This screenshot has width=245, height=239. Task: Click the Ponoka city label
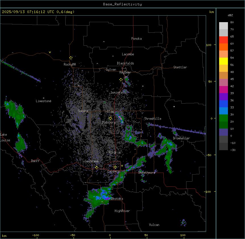click(136, 39)
